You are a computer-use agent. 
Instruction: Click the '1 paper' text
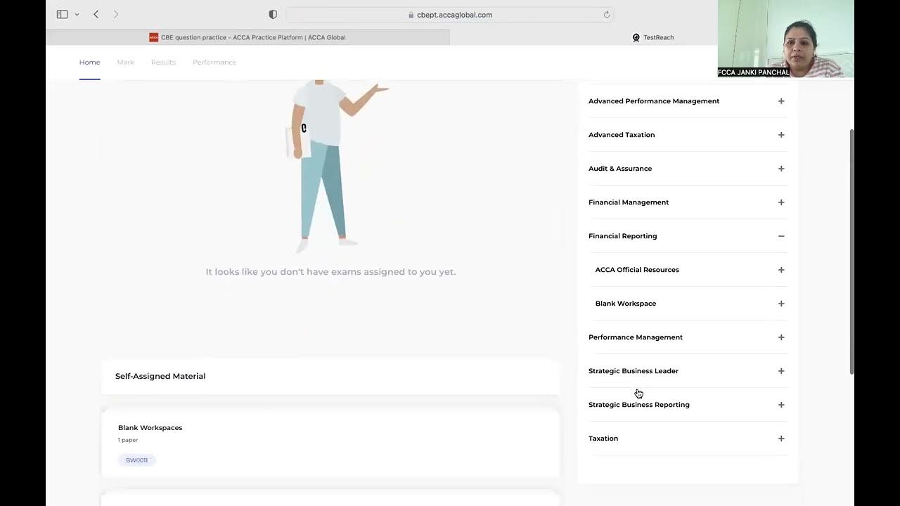pos(128,440)
